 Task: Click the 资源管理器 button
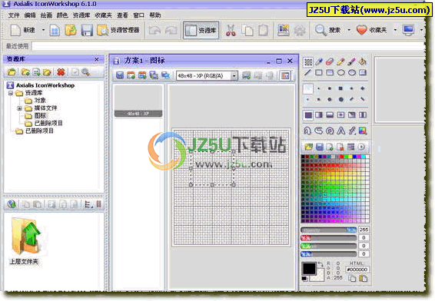(118, 30)
